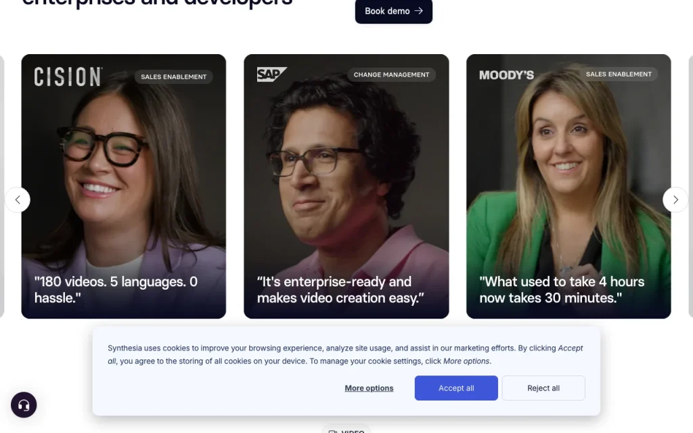This screenshot has width=693, height=433.
Task: Click the Book demo button
Action: (393, 11)
